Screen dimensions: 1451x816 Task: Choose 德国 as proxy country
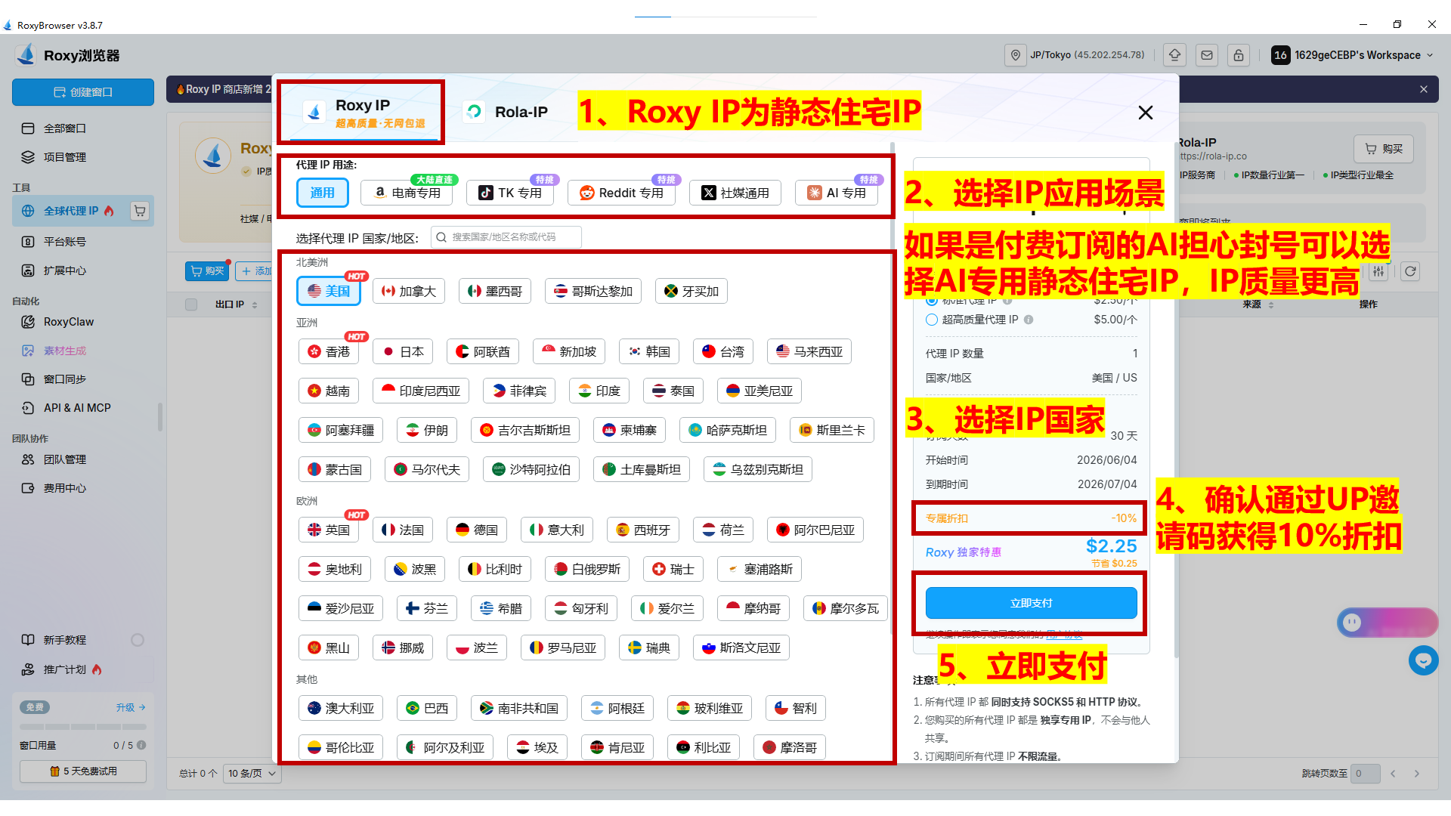pos(477,530)
